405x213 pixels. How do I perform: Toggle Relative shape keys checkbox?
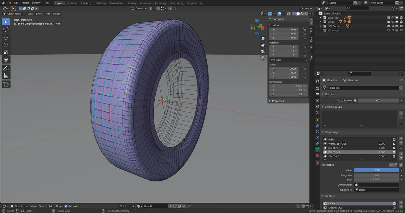click(x=324, y=165)
